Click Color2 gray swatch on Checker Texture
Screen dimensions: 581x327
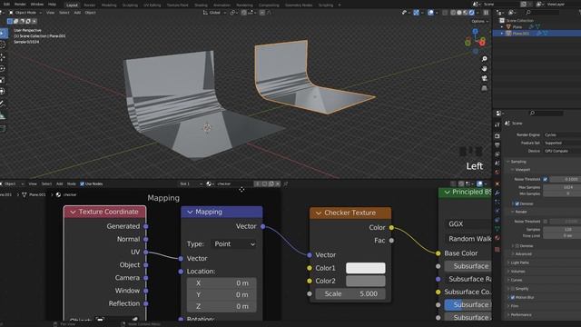[x=365, y=281]
